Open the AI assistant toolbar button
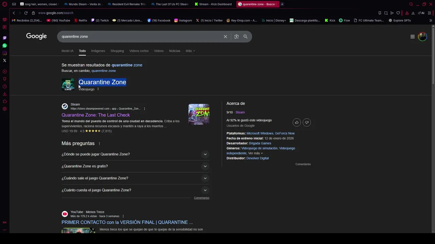435x244 pixels. (x=421, y=13)
